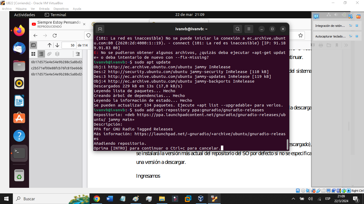Open VirtualBox Archivo menu
364x204 pixels.
coord(7,9)
